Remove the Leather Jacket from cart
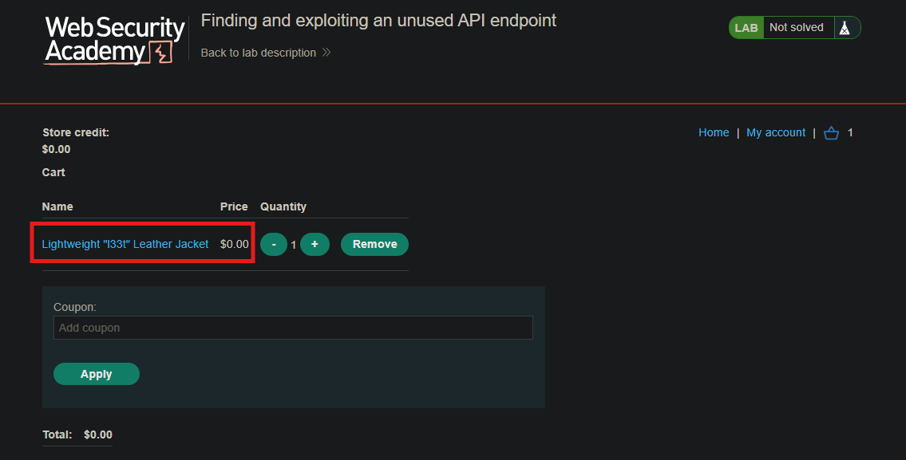Image resolution: width=906 pixels, height=460 pixels. 374,244
